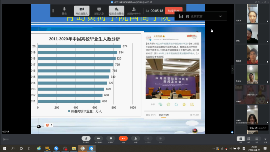The height and width of the screenshot is (152, 270).
Task: Expand the speaking indicator dropdown chevron
Action: point(220,16)
